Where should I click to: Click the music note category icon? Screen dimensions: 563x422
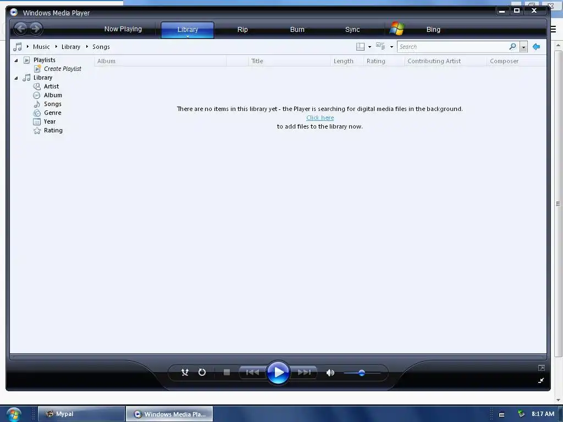[x=17, y=47]
